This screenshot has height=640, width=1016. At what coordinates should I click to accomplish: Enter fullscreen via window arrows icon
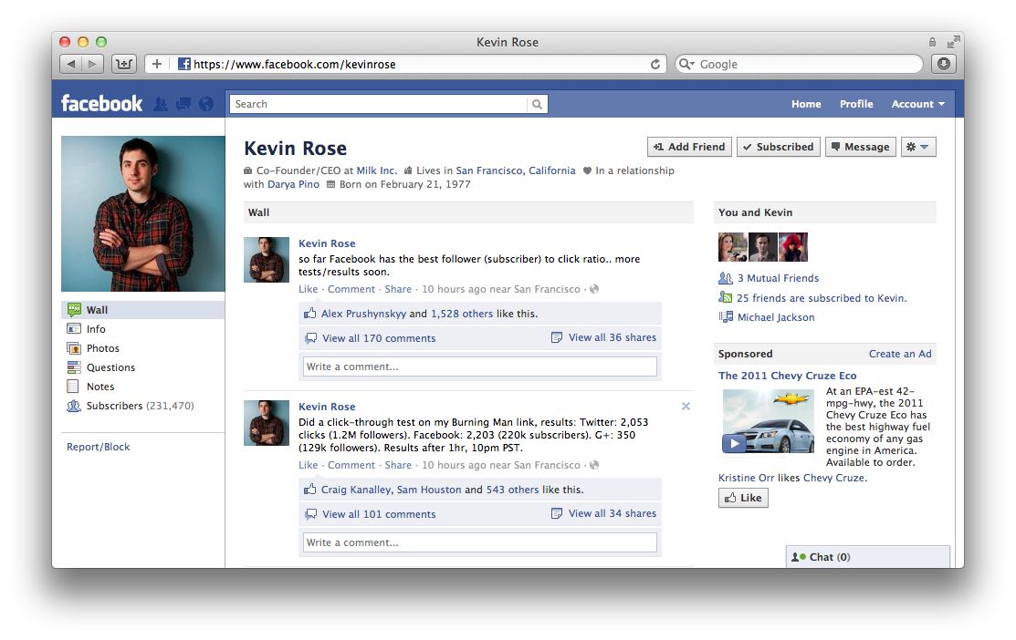953,42
